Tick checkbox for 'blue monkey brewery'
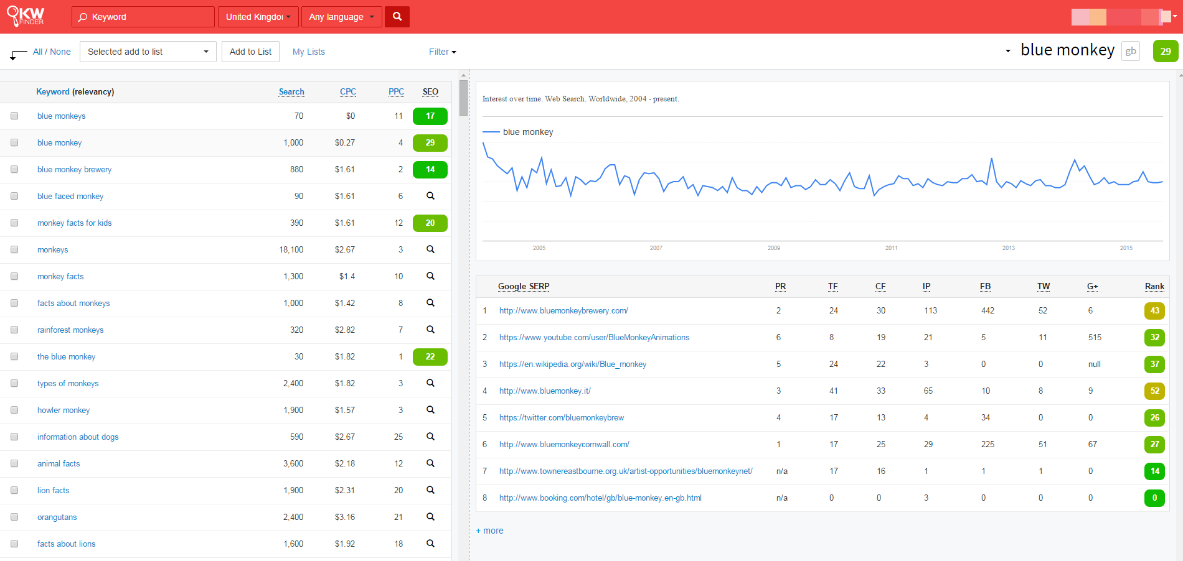Screen dimensions: 1183x561 coord(14,169)
